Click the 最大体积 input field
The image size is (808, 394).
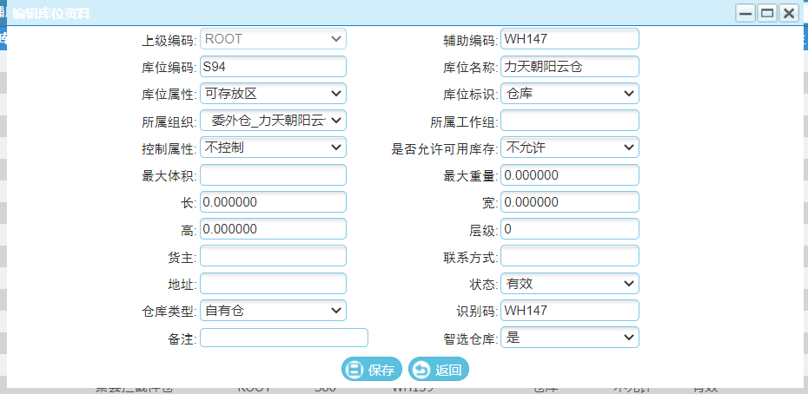(273, 175)
